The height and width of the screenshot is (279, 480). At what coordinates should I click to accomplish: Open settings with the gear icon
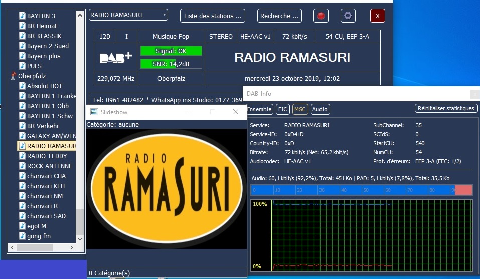tap(348, 16)
